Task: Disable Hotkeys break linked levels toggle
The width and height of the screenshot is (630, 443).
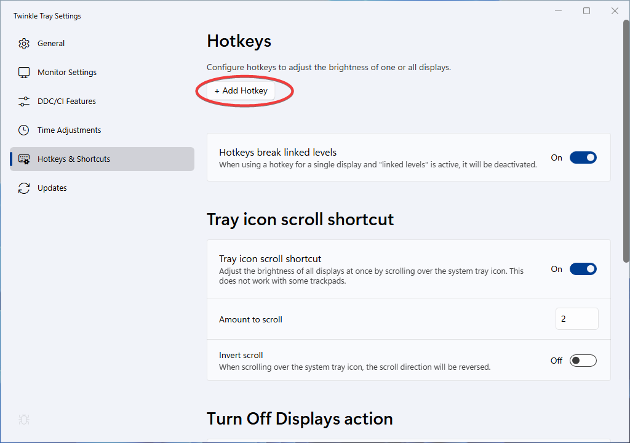Action: coord(583,158)
